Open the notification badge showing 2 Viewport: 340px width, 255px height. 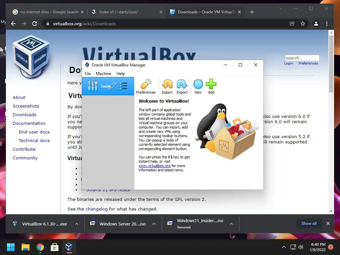click(x=331, y=247)
